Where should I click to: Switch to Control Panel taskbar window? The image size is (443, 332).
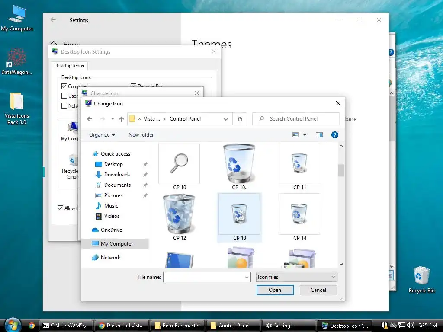(x=233, y=326)
